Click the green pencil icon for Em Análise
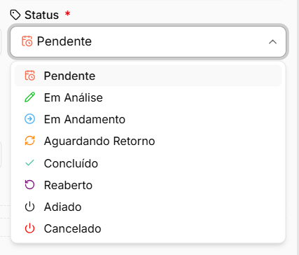This screenshot has width=299, height=255. 30,97
